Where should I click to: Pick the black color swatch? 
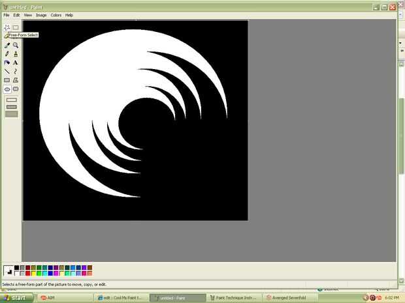pos(16,267)
